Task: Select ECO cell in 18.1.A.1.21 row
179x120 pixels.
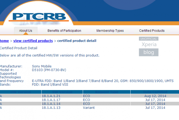Action: 86,96
